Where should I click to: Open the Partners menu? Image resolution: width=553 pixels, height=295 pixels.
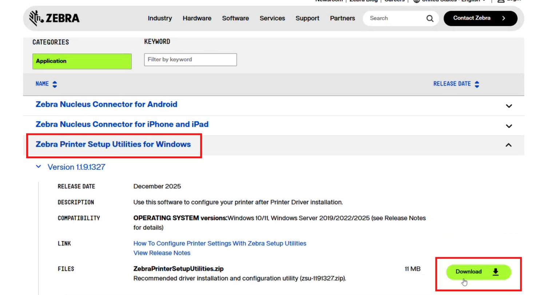pyautogui.click(x=342, y=18)
